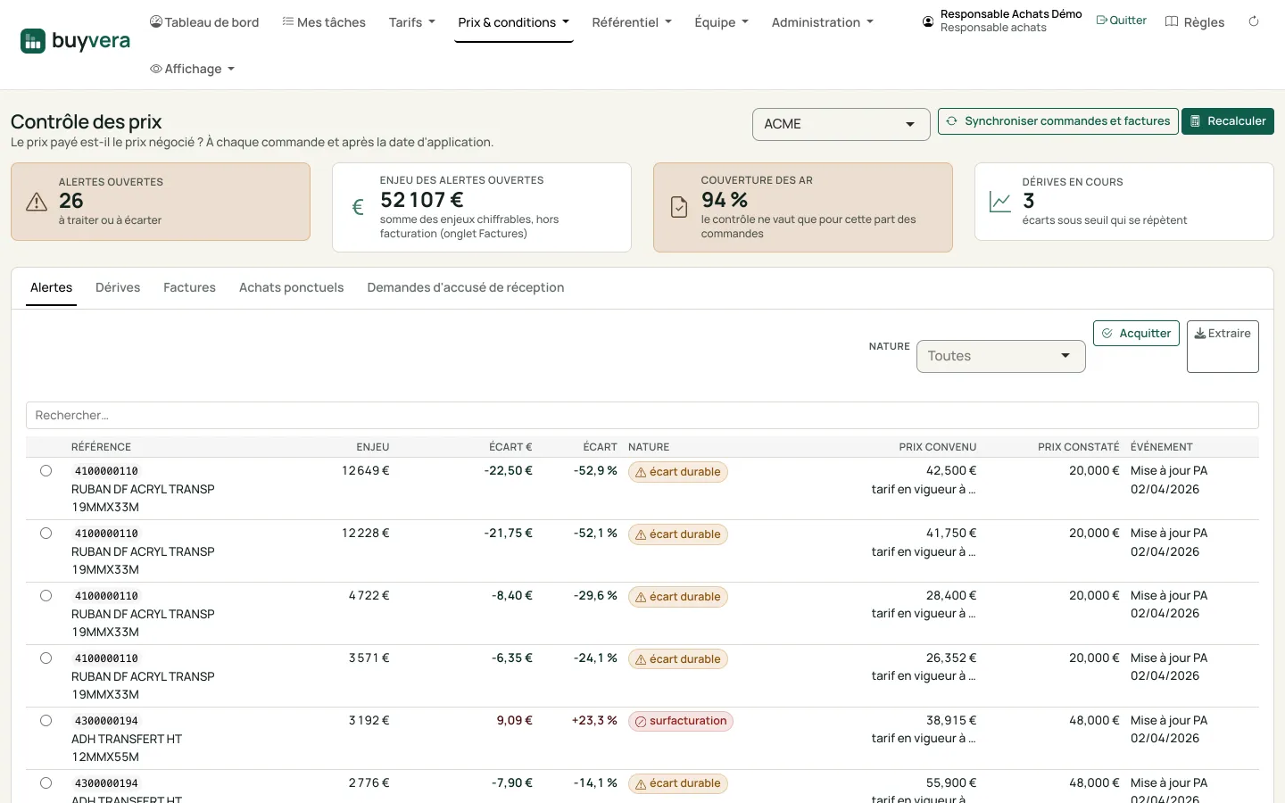Viewport: 1285px width, 803px height.
Task: Go to Tableau de bord
Action: 204,22
